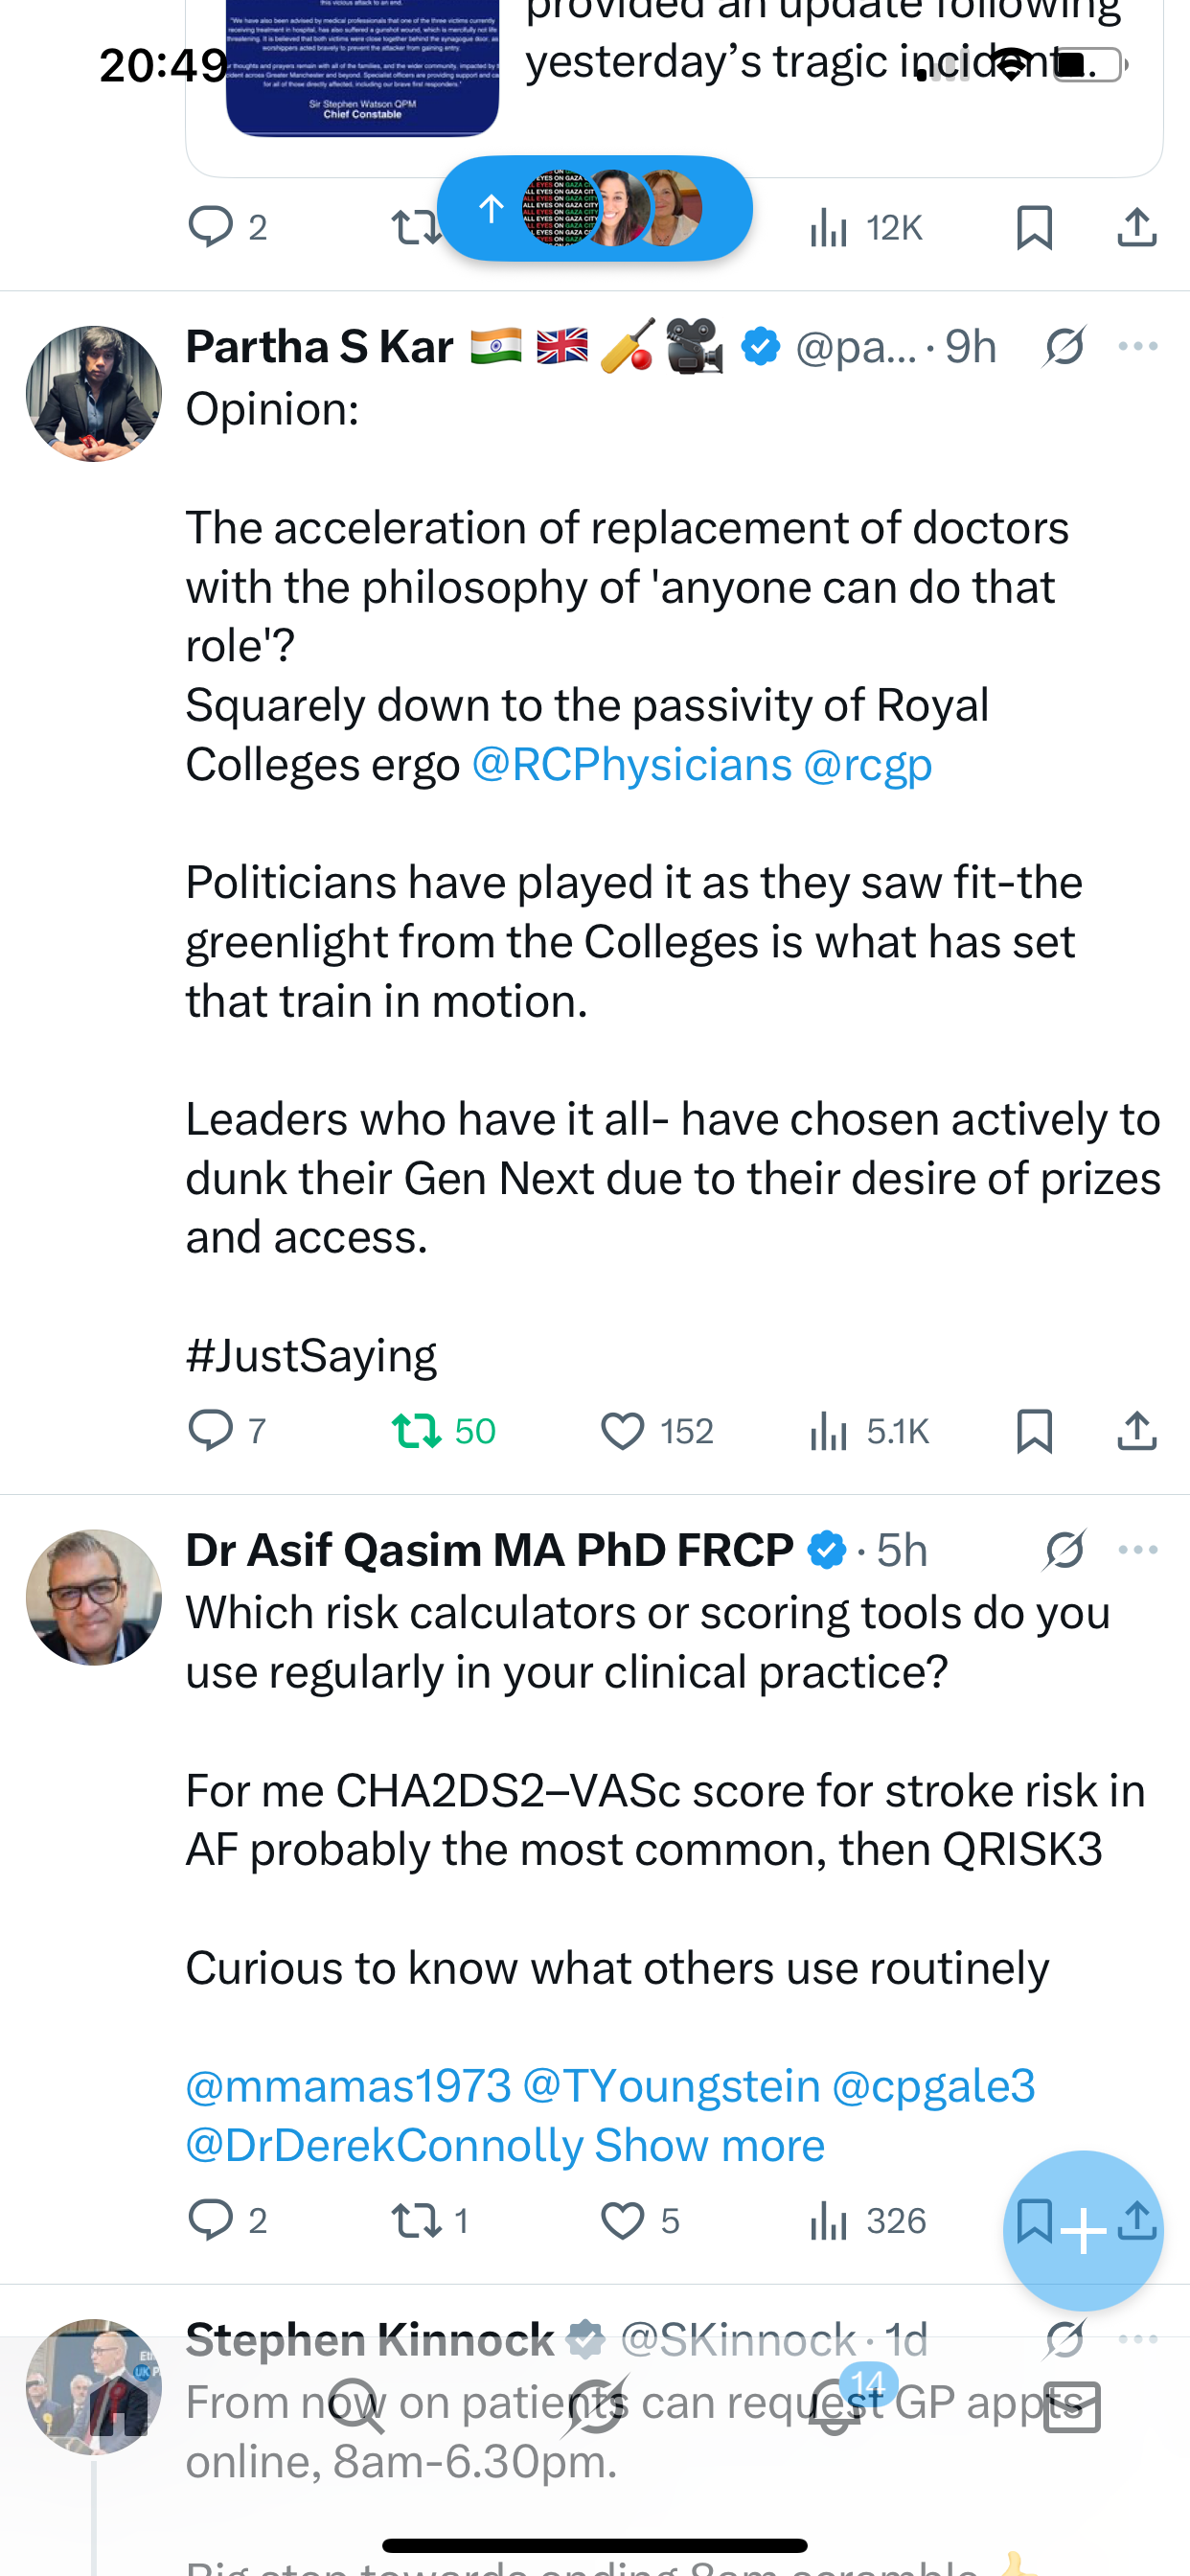The image size is (1190, 2576).
Task: Open the Search tab in bottom bar
Action: (356, 2406)
